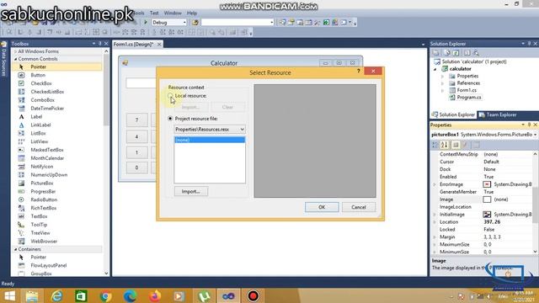
Task: Choose the Local resource radio option
Action: coord(170,95)
